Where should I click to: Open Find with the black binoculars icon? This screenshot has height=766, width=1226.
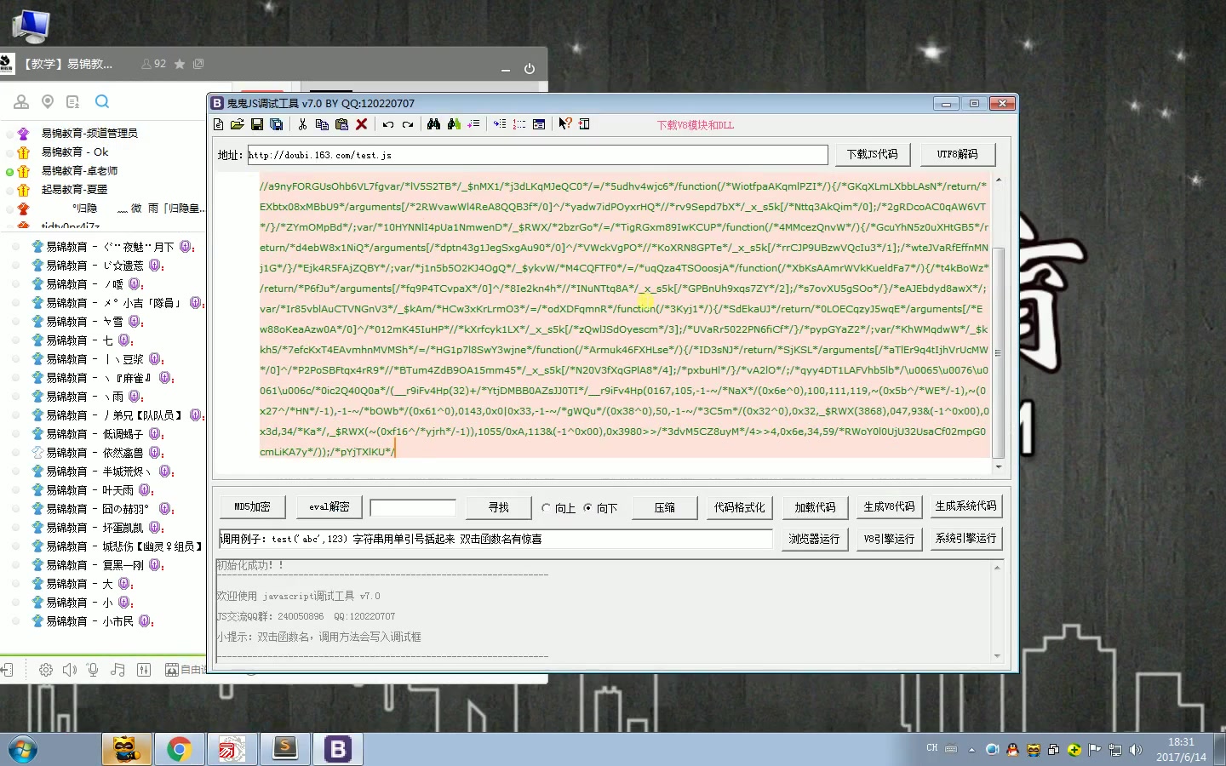click(x=433, y=124)
